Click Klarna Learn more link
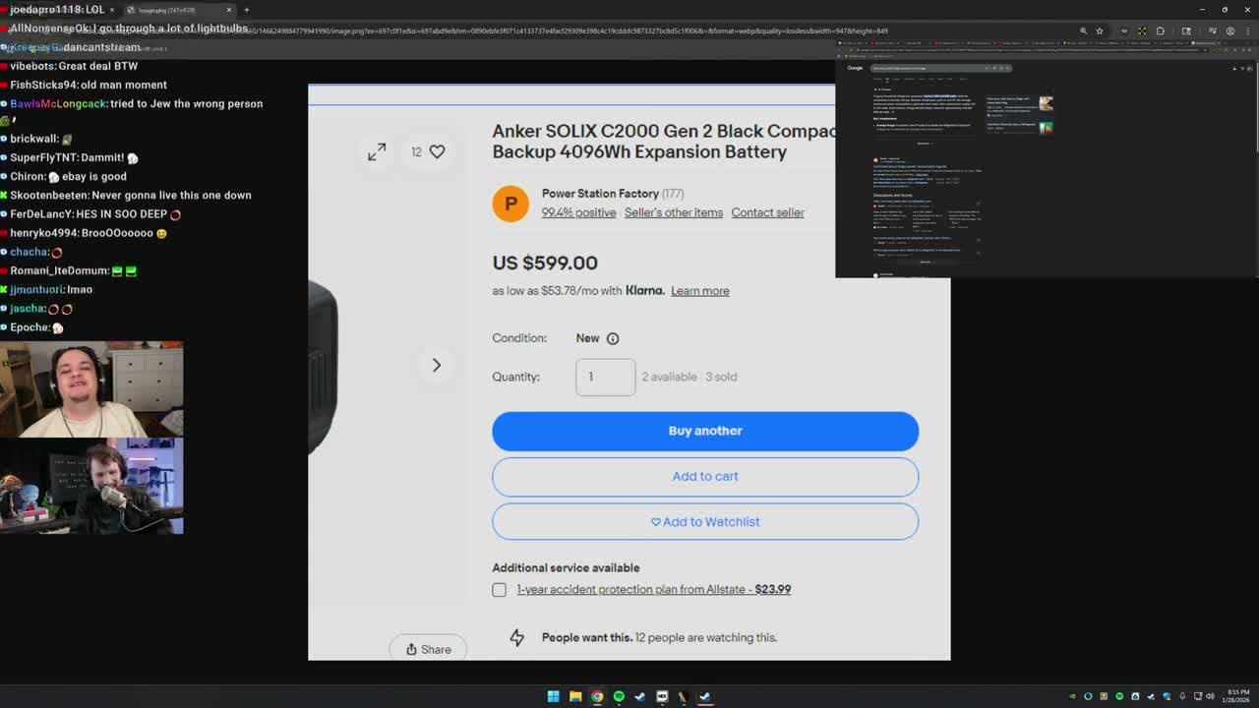The image size is (1259, 708). 699,291
